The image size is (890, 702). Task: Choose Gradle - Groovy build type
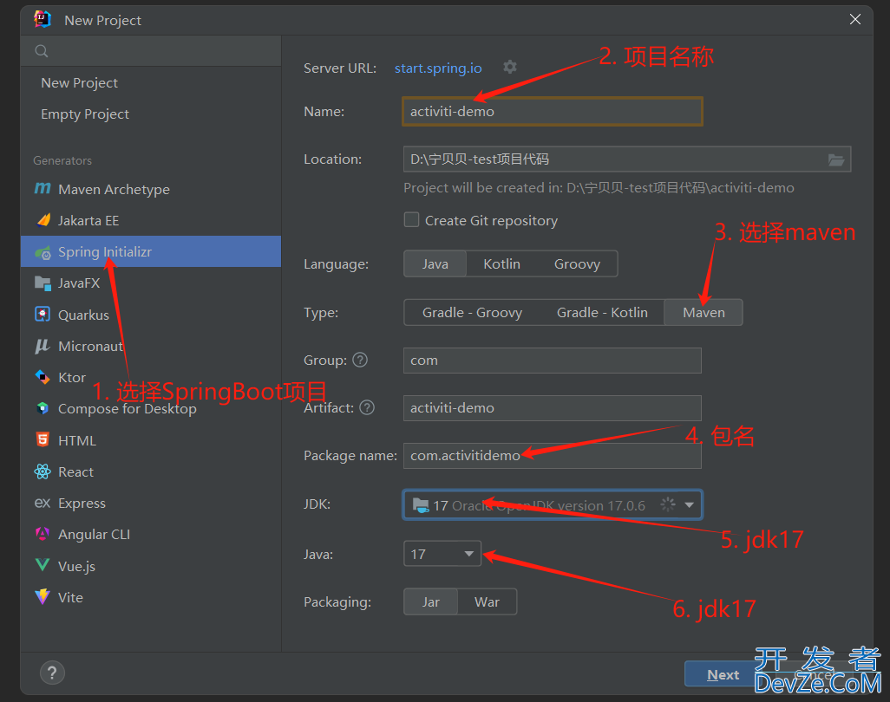(472, 313)
